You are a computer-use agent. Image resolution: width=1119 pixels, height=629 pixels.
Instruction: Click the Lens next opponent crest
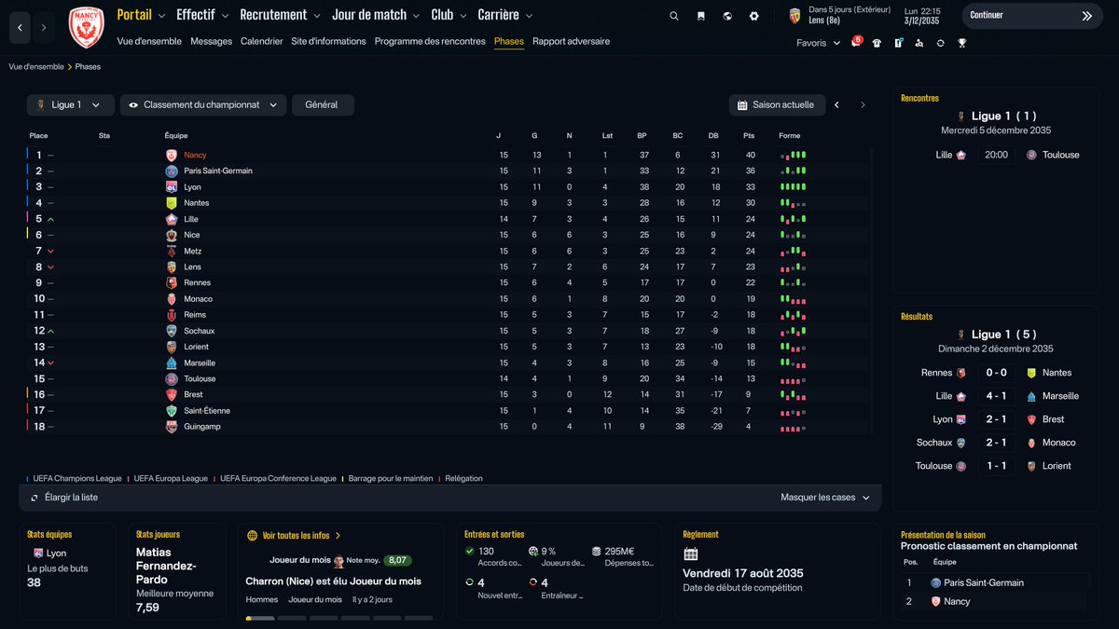795,15
